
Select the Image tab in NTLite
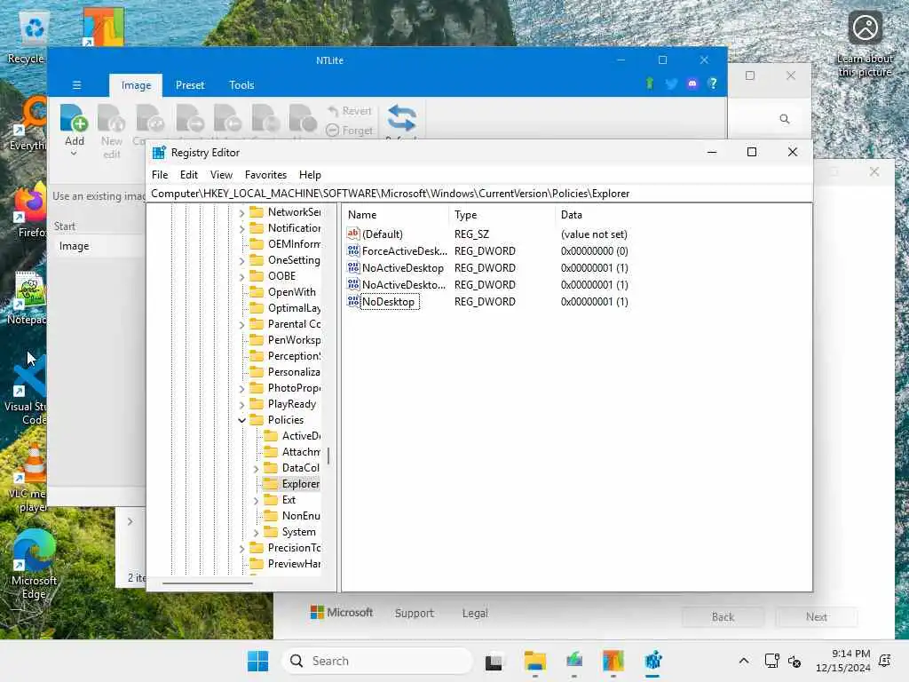pos(136,85)
